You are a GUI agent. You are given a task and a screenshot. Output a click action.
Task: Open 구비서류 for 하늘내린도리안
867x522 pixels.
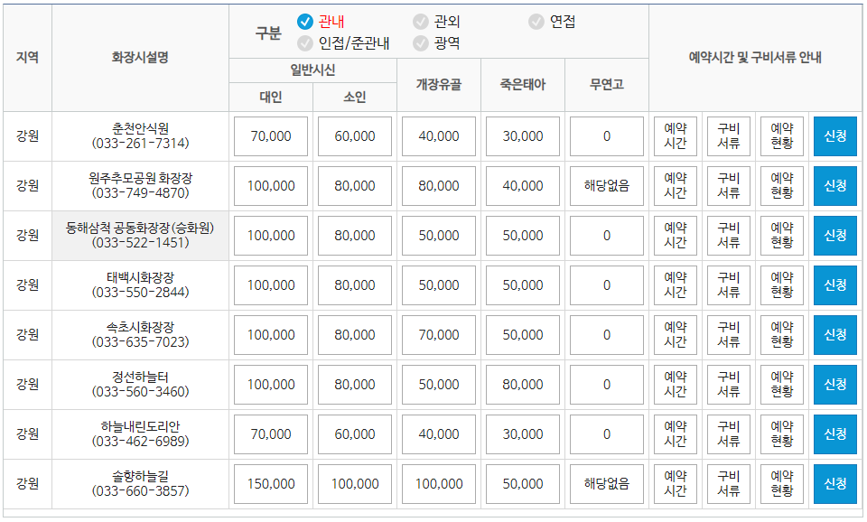[x=728, y=433]
